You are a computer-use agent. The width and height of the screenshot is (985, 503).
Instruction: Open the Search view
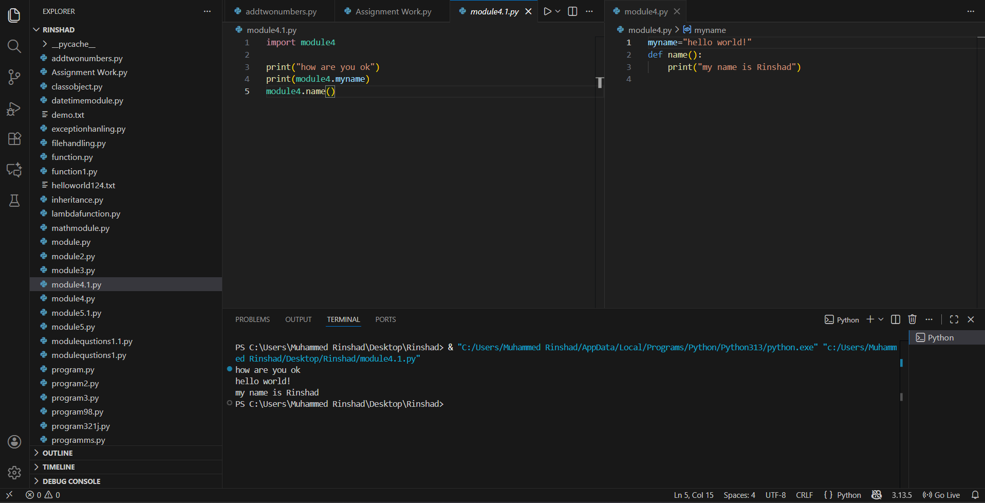pos(14,46)
